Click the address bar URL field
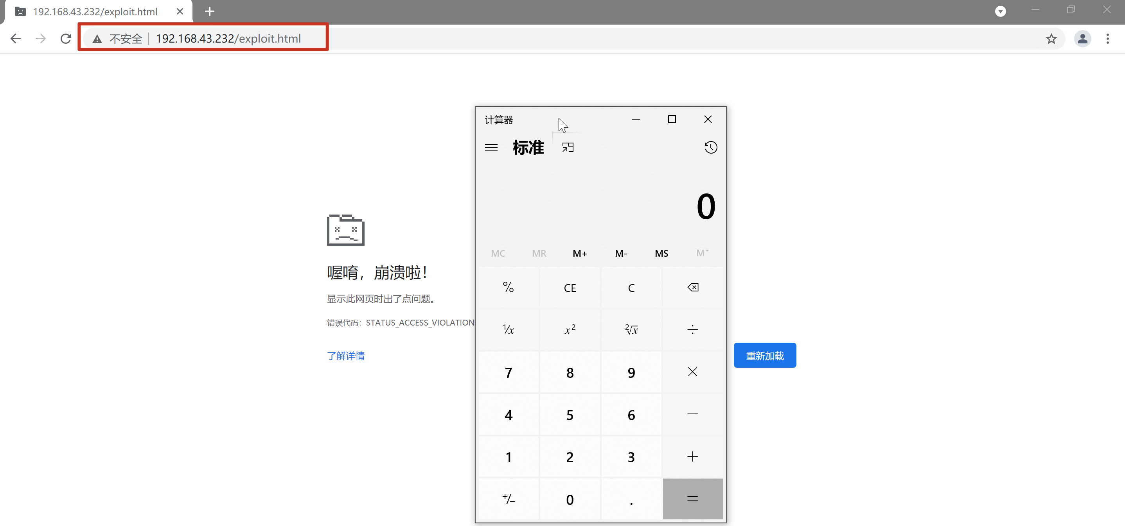1125x526 pixels. (x=228, y=39)
